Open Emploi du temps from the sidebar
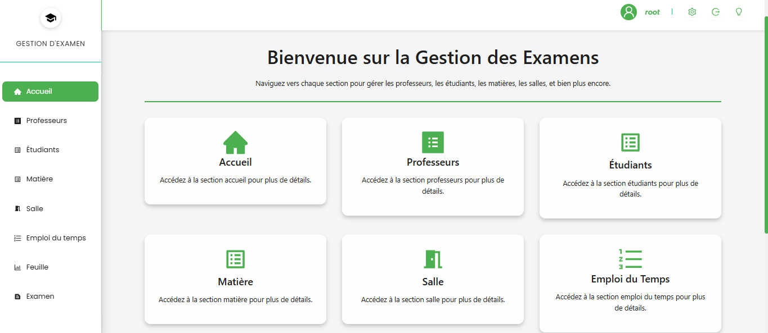768x333 pixels. [x=50, y=238]
